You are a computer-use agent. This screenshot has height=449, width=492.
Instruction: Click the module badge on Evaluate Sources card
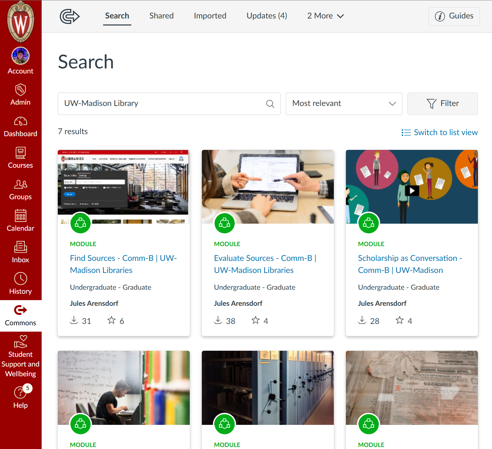pyautogui.click(x=225, y=223)
